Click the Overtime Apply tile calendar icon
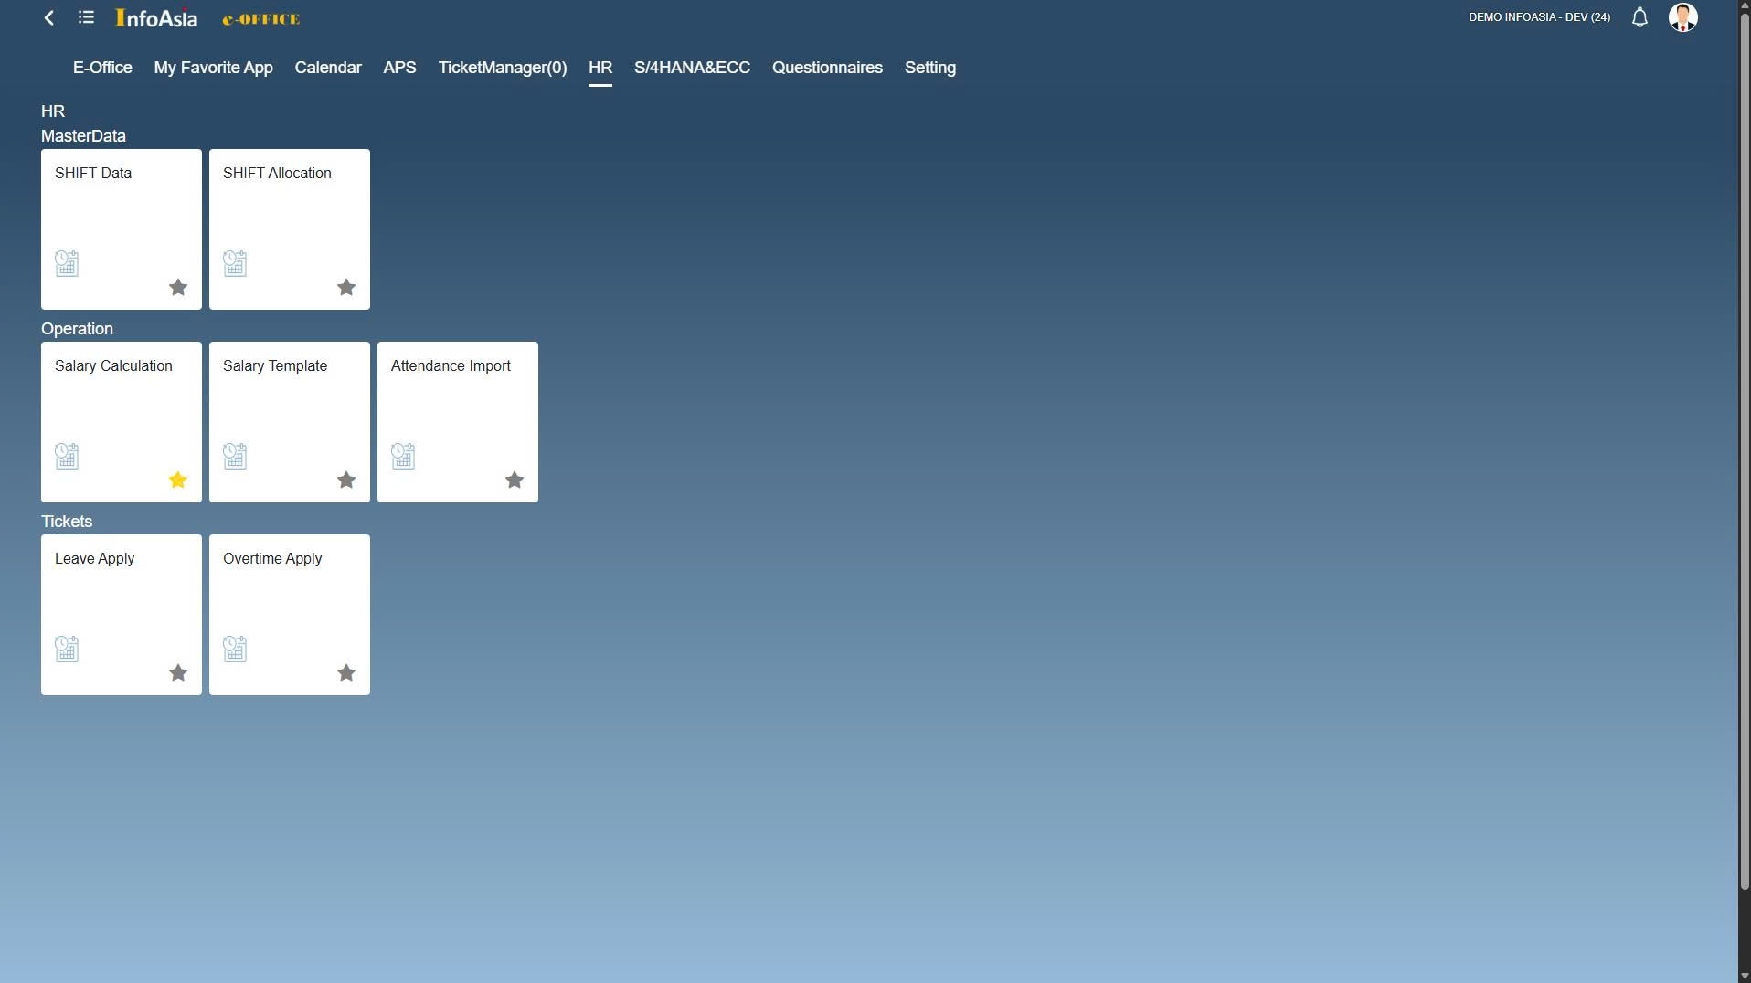The height and width of the screenshot is (983, 1751). 235,650
